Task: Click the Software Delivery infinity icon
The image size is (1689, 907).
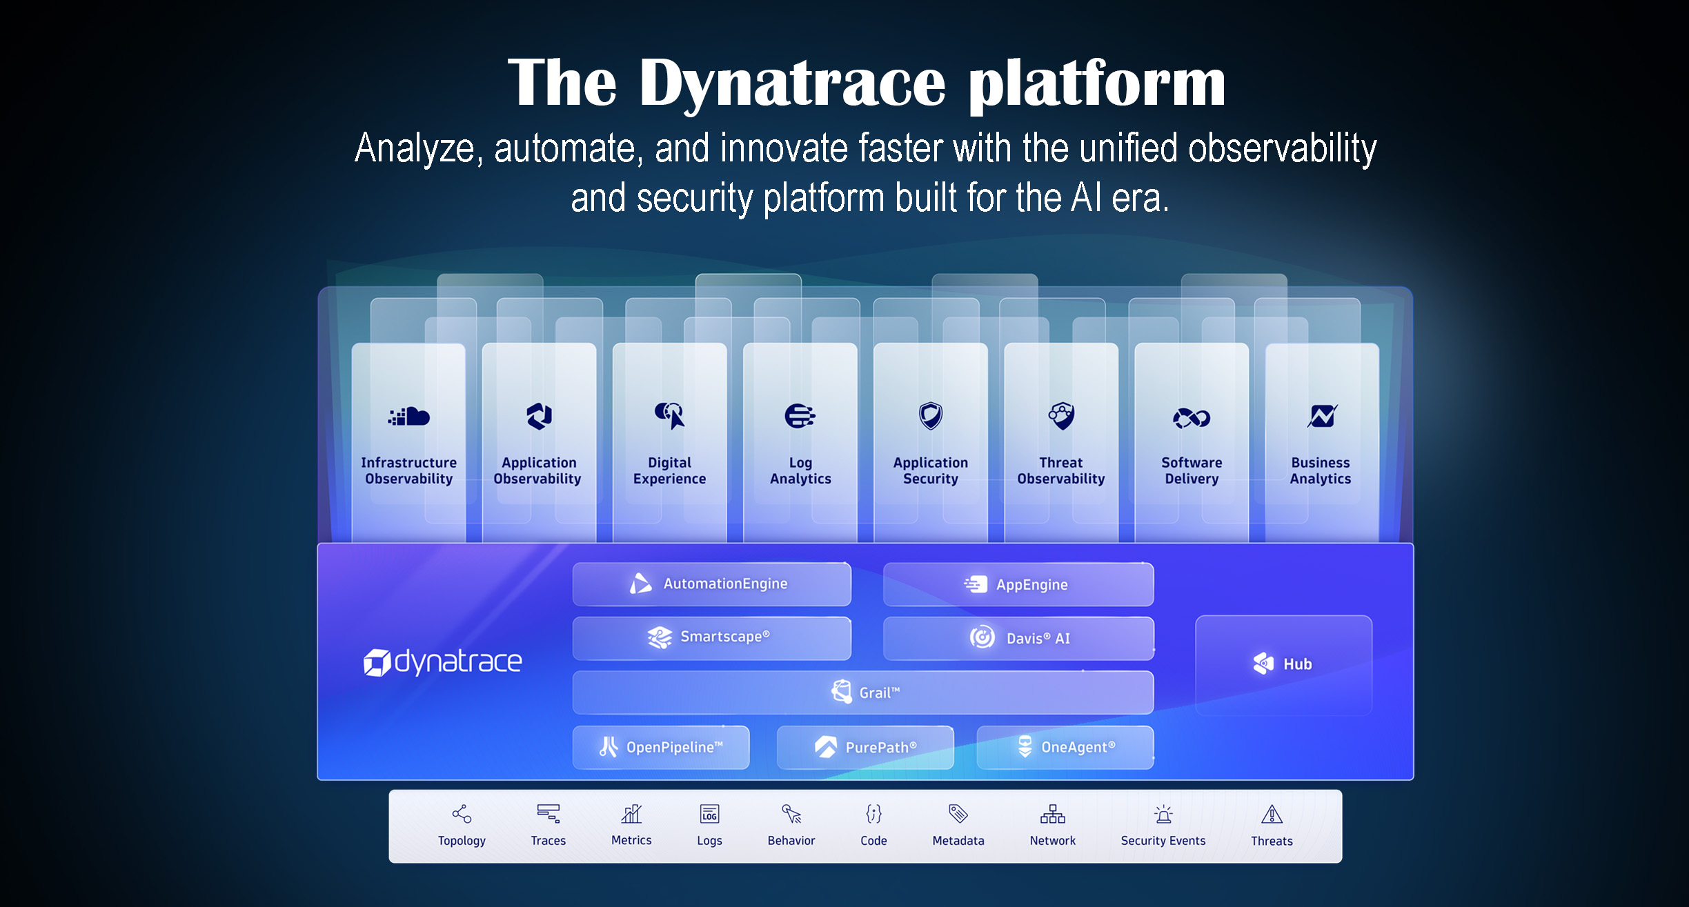Action: [x=1192, y=417]
